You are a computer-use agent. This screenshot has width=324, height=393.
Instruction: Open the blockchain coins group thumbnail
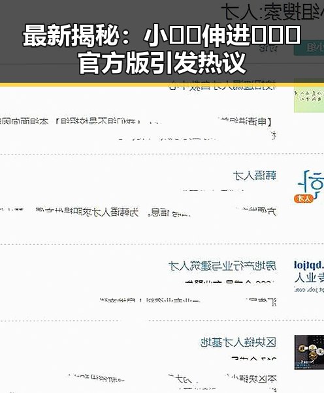tap(309, 352)
